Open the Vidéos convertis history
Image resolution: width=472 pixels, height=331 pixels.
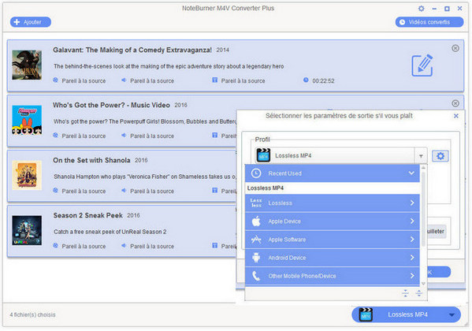(x=429, y=22)
